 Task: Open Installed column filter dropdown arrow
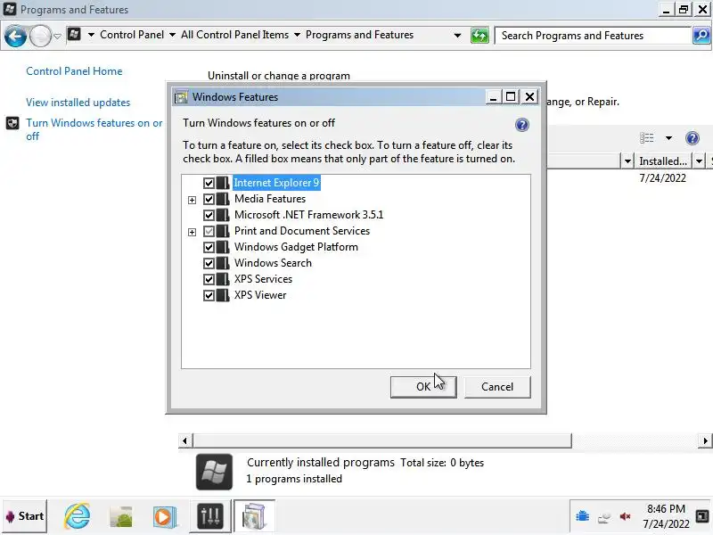click(x=699, y=161)
